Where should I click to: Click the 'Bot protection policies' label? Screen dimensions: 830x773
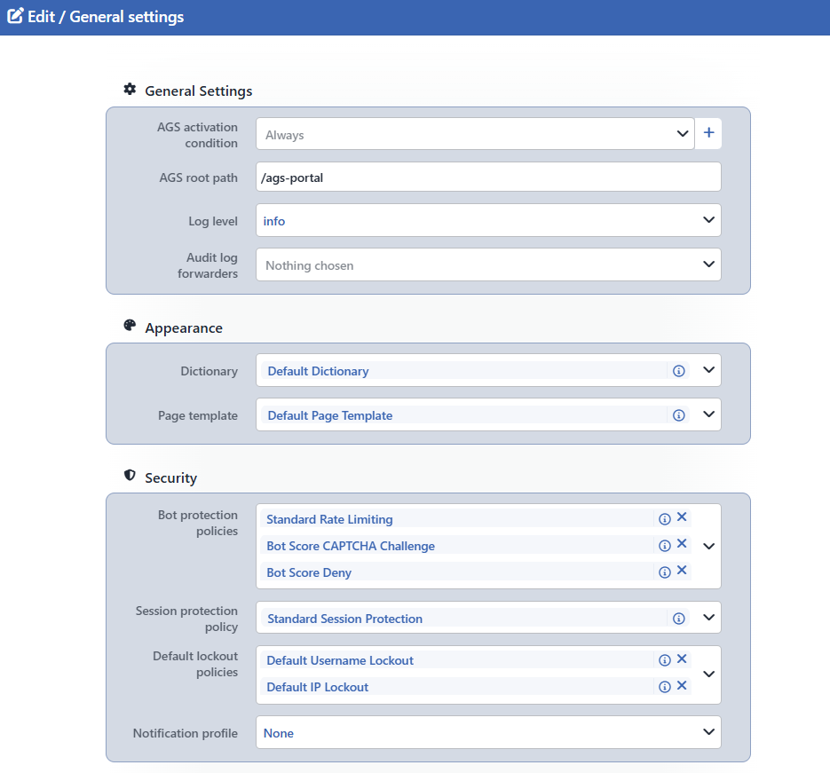(x=198, y=523)
